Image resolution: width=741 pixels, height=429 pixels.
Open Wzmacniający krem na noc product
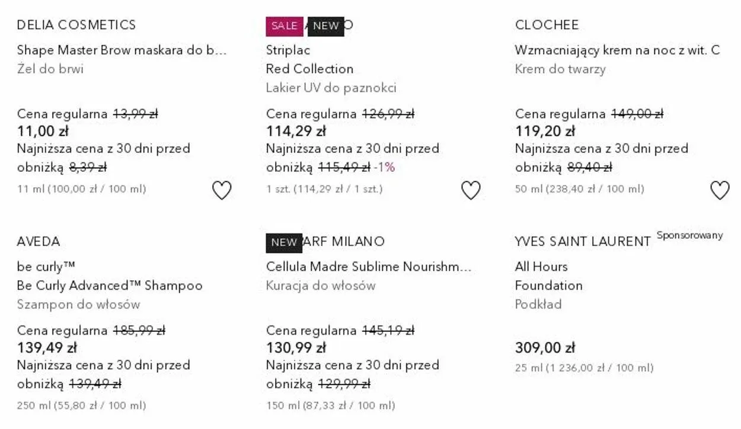pyautogui.click(x=617, y=50)
